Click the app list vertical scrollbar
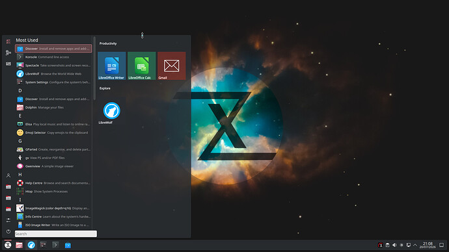 [94, 68]
